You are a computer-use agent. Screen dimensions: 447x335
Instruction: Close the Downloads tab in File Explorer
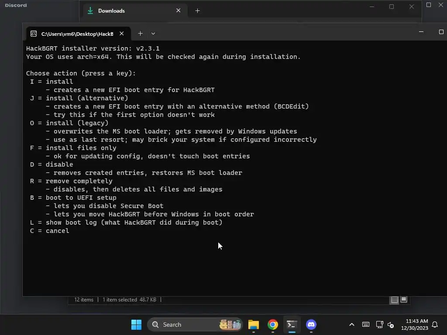[x=179, y=10]
